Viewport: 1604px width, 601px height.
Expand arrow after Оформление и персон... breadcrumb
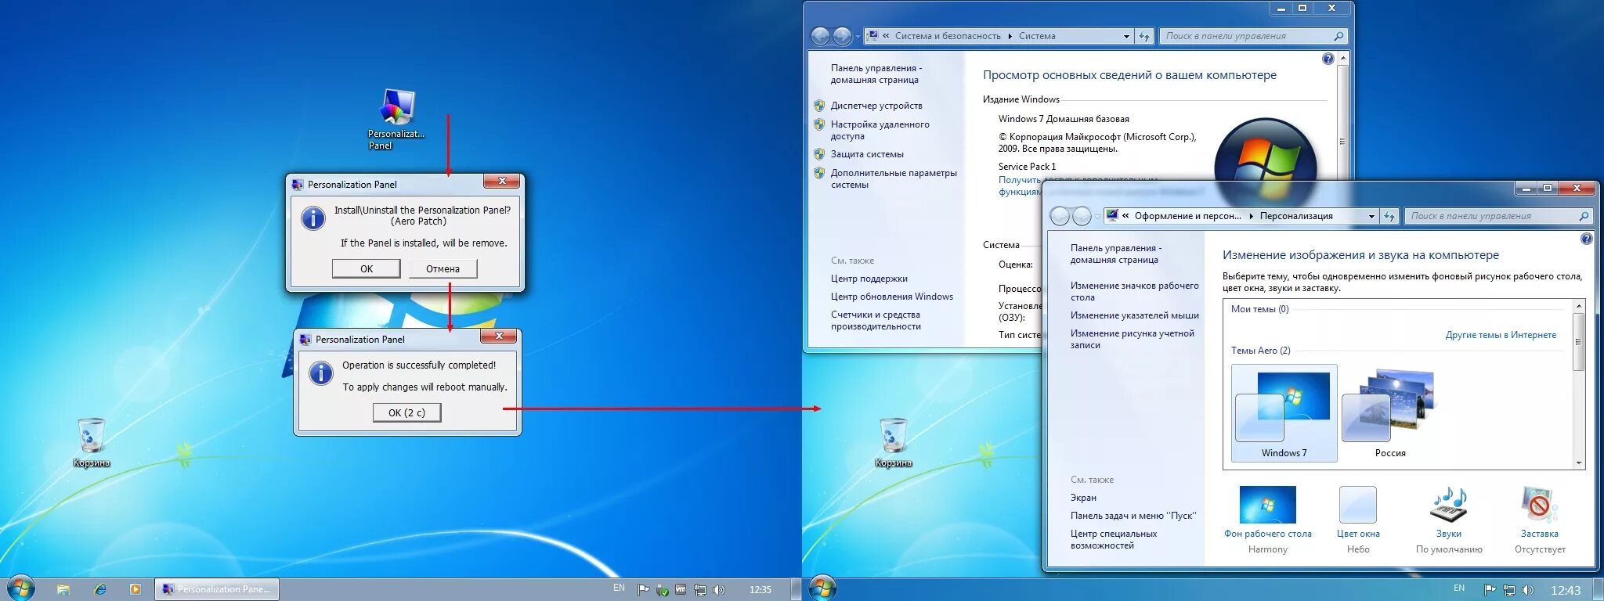click(1251, 216)
